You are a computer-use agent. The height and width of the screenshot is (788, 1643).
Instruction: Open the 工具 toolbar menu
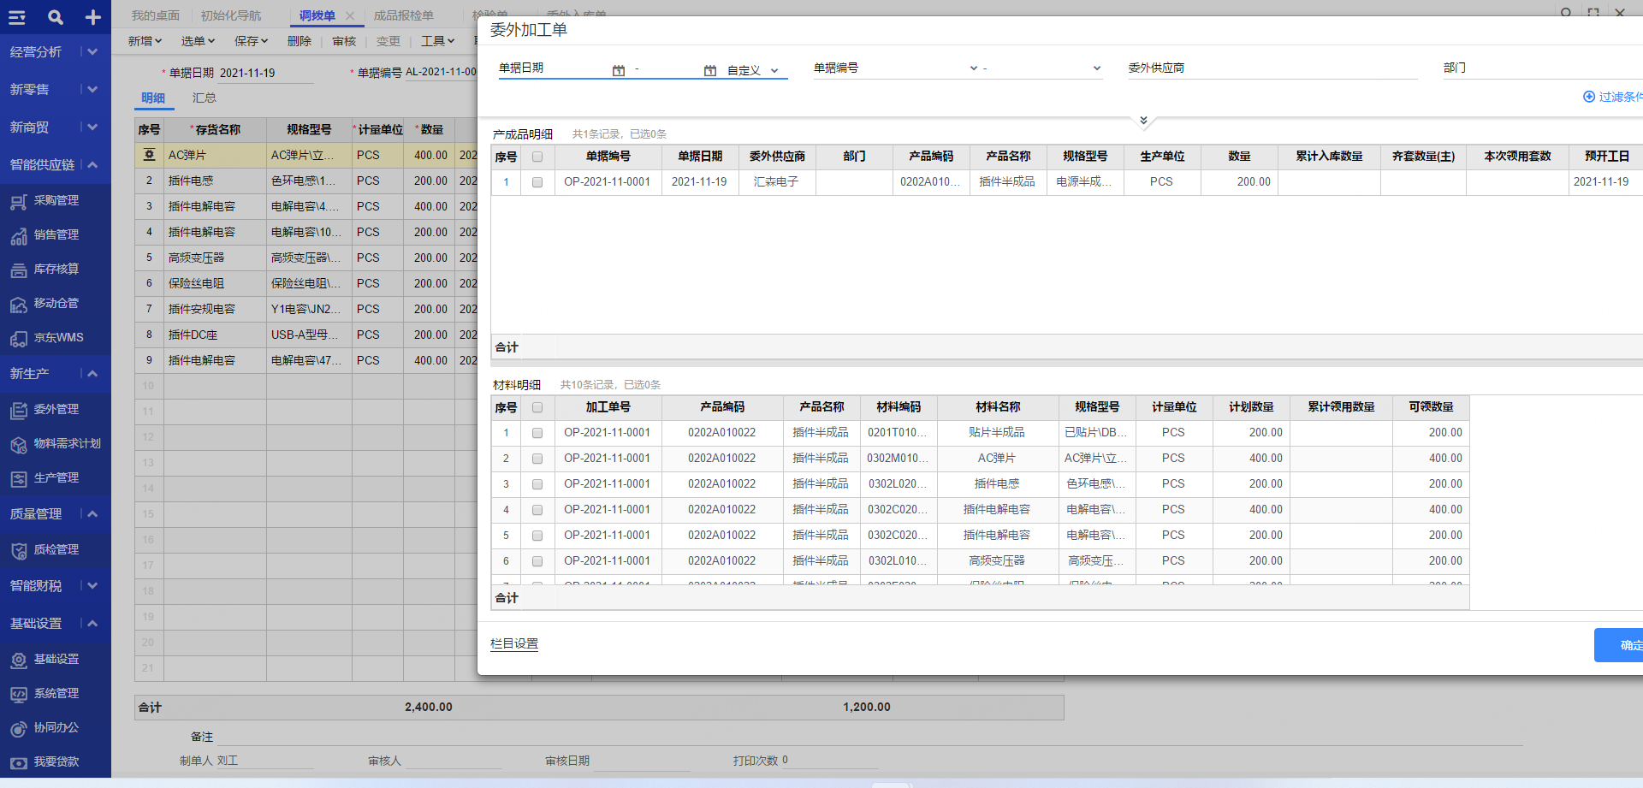point(437,41)
